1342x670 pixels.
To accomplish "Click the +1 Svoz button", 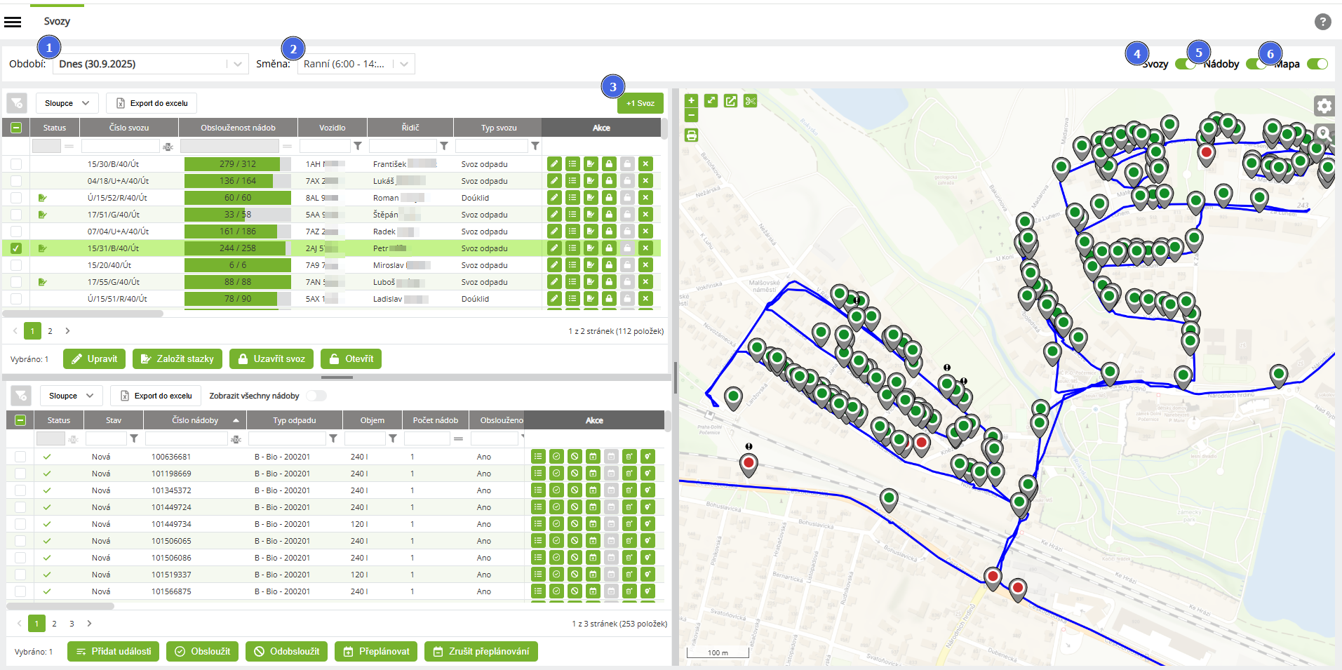I will [640, 103].
